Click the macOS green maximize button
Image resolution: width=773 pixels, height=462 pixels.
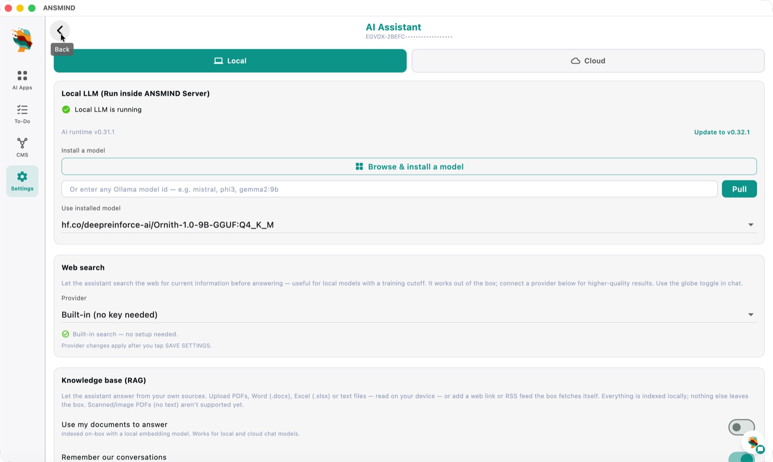click(x=32, y=8)
